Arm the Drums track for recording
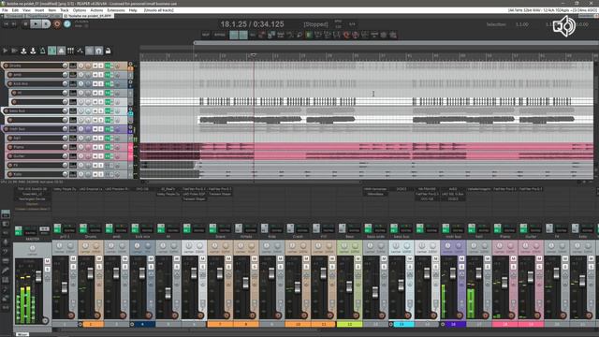 6,66
